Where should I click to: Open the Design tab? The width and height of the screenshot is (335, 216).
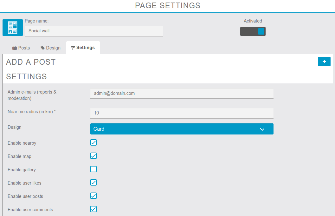[x=51, y=48]
